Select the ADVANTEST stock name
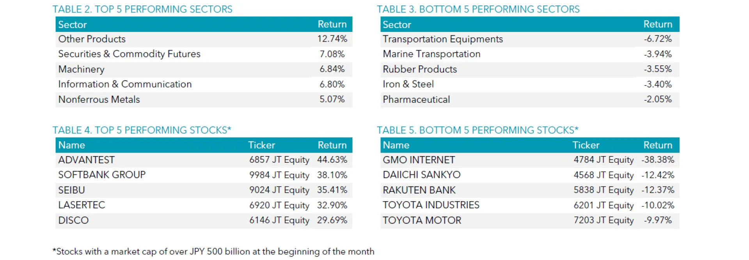 pos(86,160)
